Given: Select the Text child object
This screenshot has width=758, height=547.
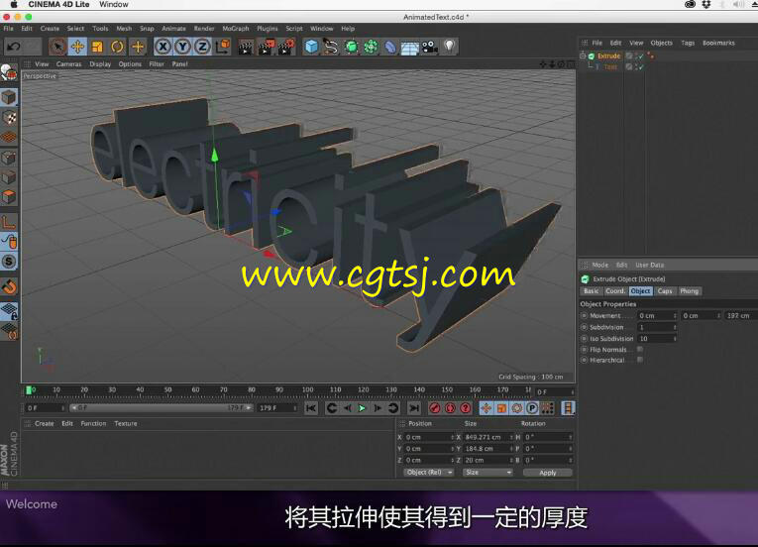Looking at the screenshot, I should pyautogui.click(x=610, y=66).
